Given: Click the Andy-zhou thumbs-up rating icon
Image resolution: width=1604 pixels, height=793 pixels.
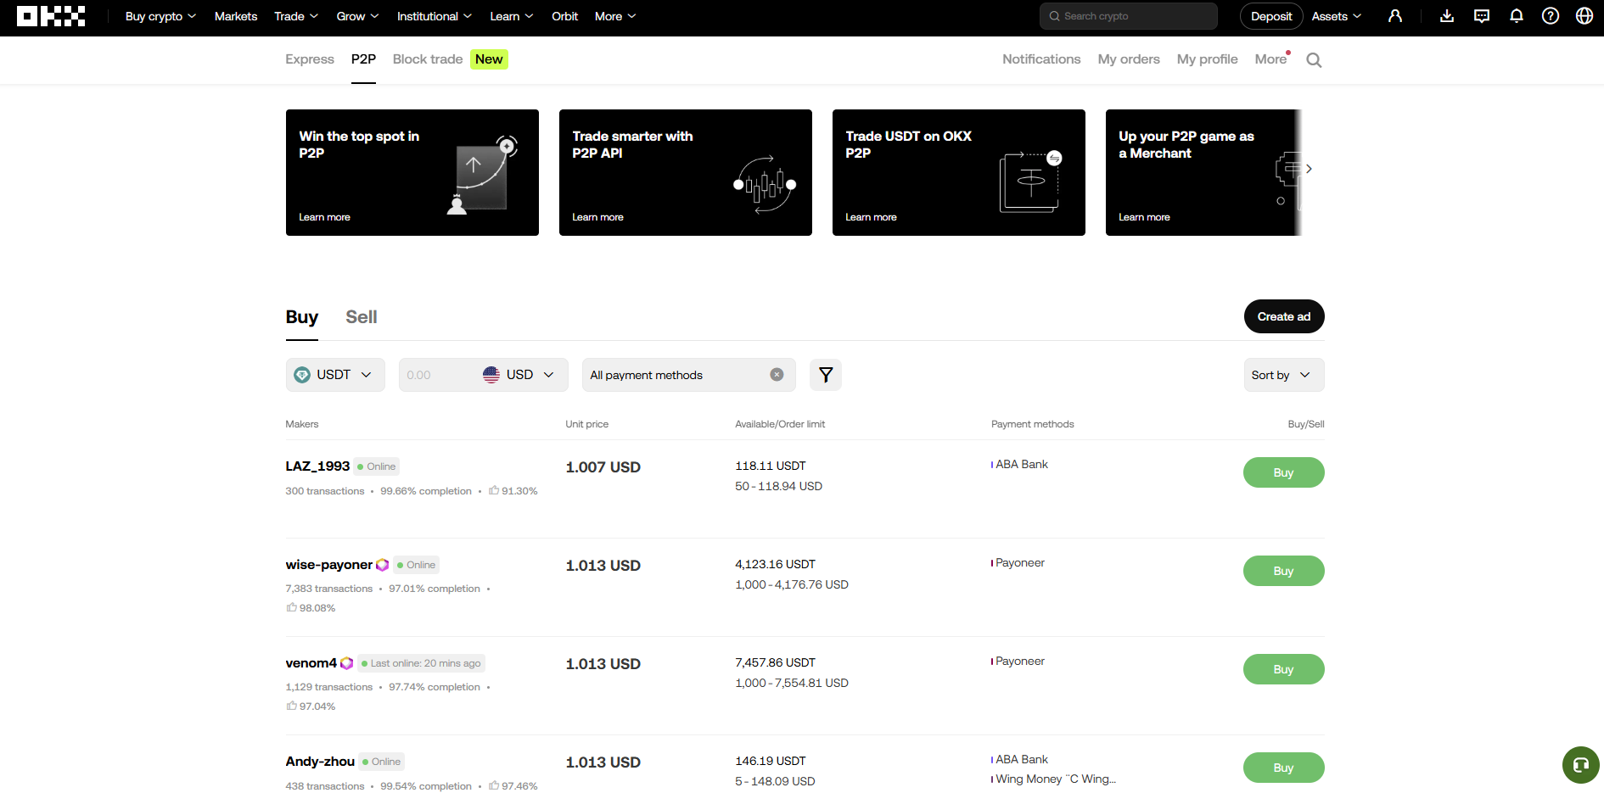Looking at the screenshot, I should point(494,785).
